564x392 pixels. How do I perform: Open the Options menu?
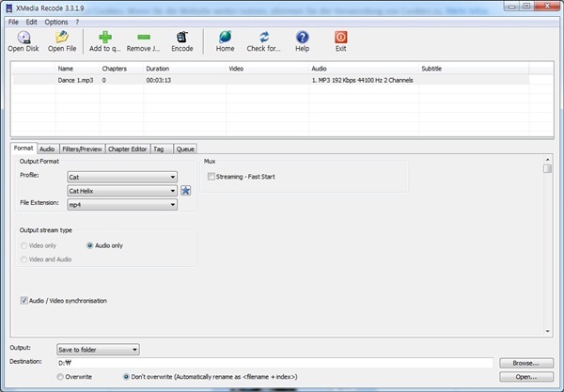coord(56,22)
